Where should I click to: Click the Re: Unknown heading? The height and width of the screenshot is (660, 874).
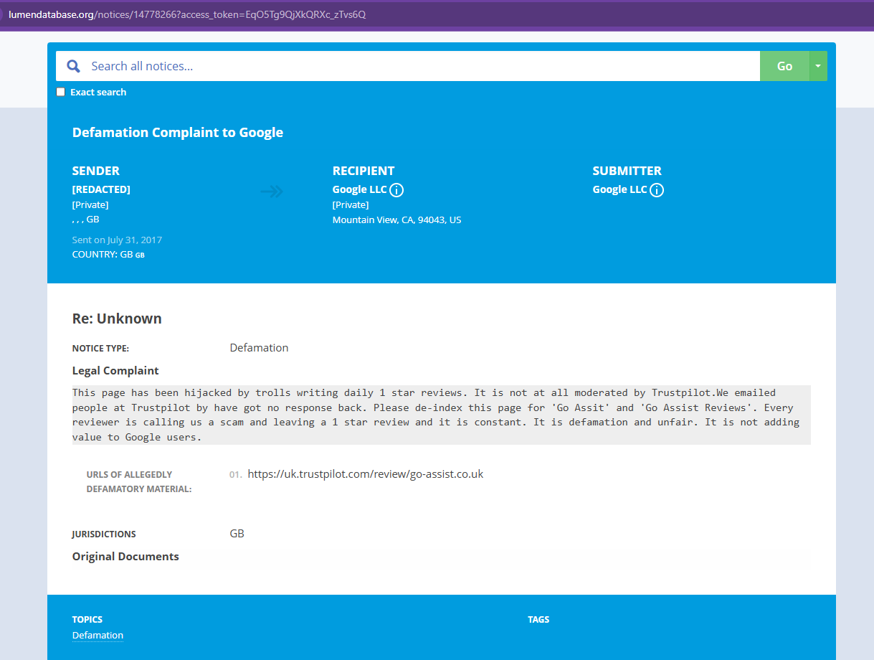(117, 319)
